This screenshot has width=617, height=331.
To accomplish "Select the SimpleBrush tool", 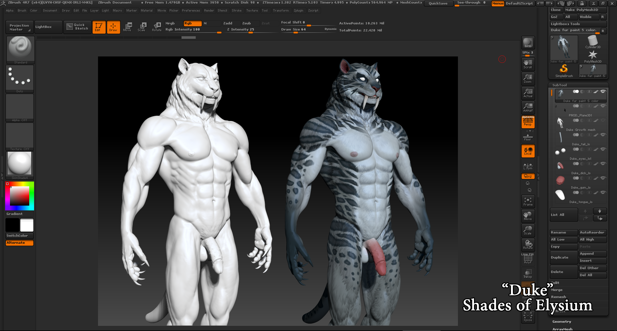I will coord(564,71).
